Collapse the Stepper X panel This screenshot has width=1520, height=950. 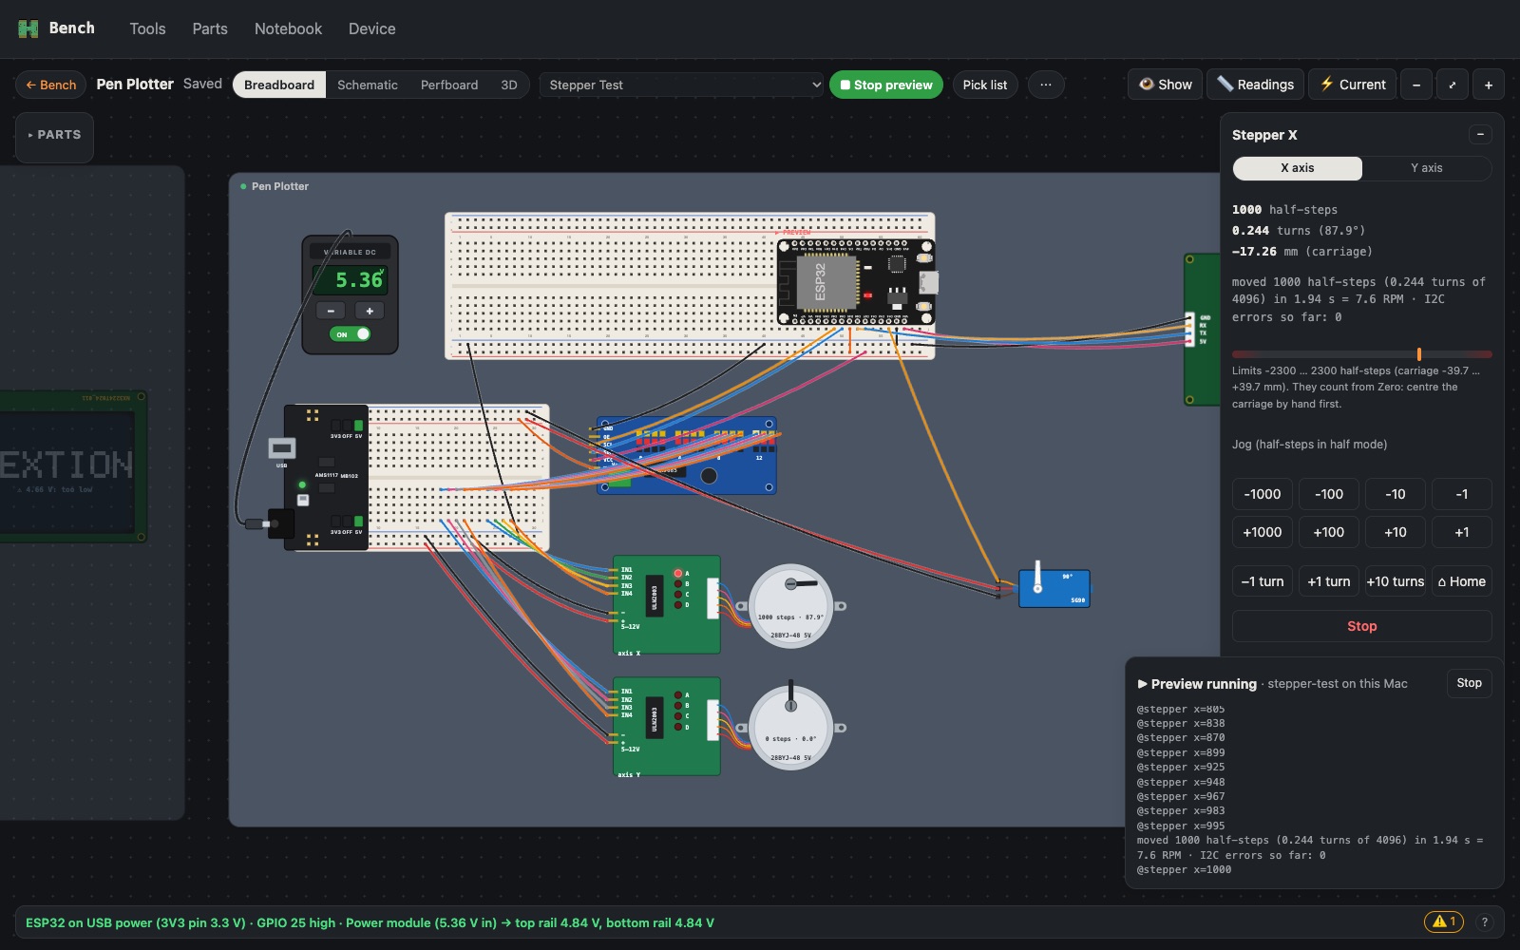[x=1480, y=135]
